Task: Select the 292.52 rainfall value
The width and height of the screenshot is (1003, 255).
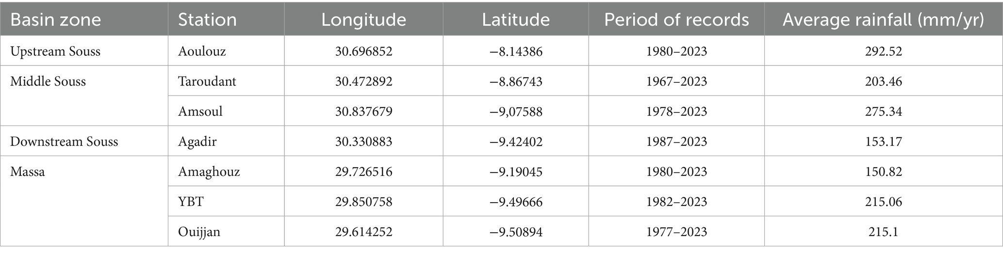Action: click(x=883, y=51)
